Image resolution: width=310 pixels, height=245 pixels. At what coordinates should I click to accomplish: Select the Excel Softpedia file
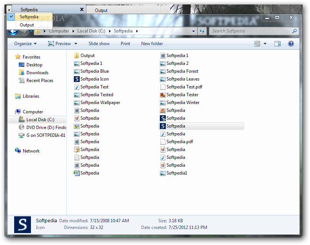click(x=86, y=173)
